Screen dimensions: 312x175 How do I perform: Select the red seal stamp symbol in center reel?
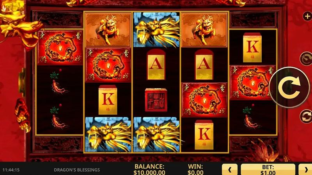156,100
